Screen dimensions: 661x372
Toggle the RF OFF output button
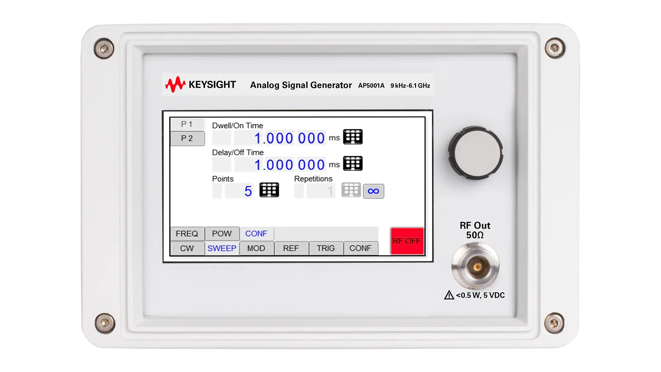click(407, 241)
